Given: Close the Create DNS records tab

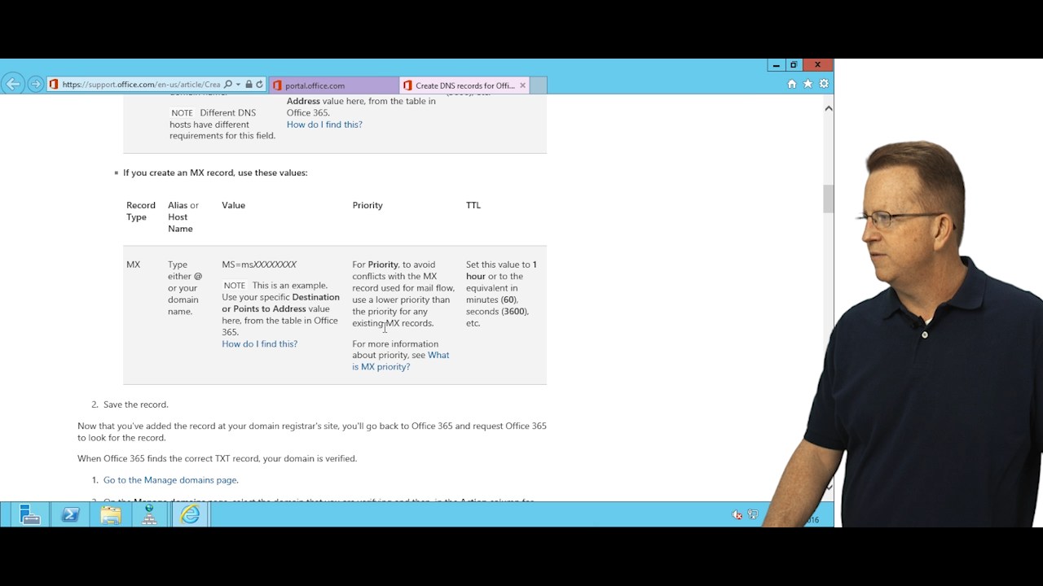Looking at the screenshot, I should [522, 85].
